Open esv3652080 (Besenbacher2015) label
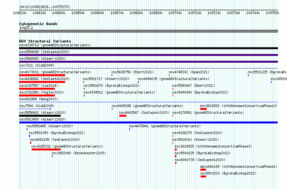287x189 pixels. tap(79, 153)
